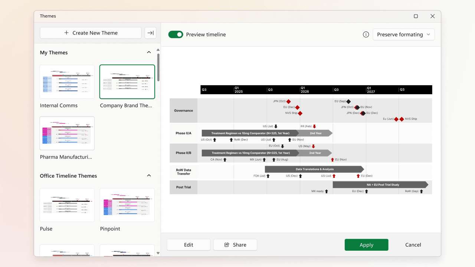Image resolution: width=475 pixels, height=267 pixels.
Task: Click the Q1 2027 timeline header
Action: click(x=371, y=90)
